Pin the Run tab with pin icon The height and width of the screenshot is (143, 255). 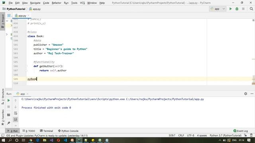9,123
